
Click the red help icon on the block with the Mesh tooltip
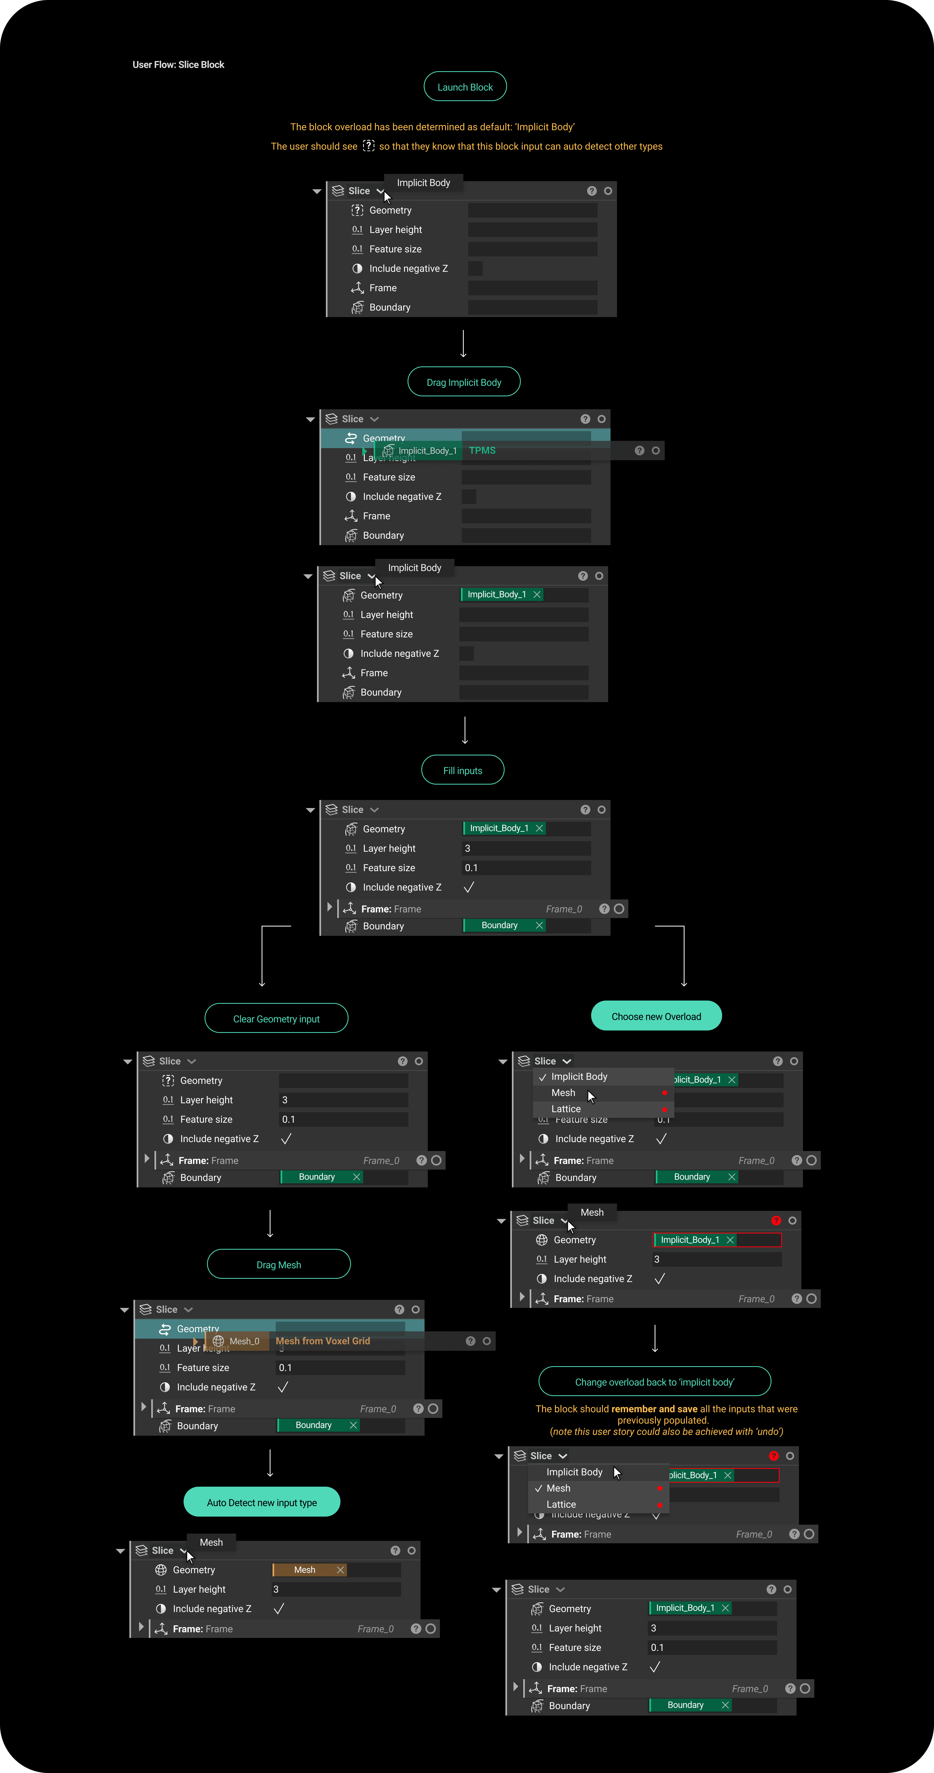click(776, 1220)
